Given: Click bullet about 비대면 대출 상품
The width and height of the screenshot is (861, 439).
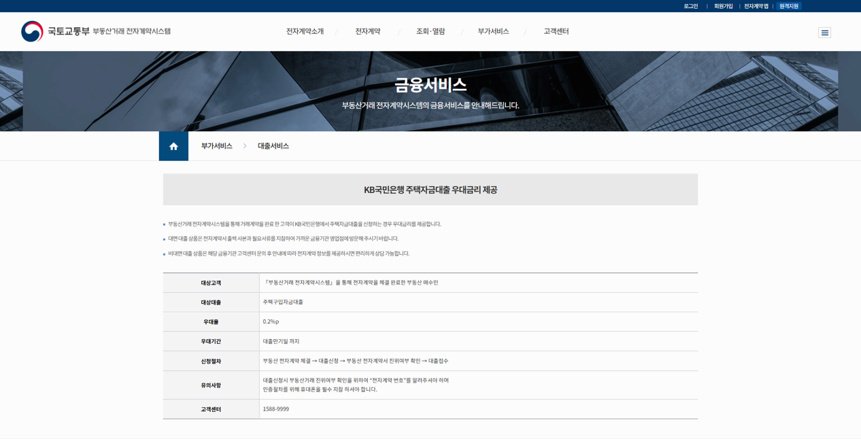Looking at the screenshot, I should point(288,253).
